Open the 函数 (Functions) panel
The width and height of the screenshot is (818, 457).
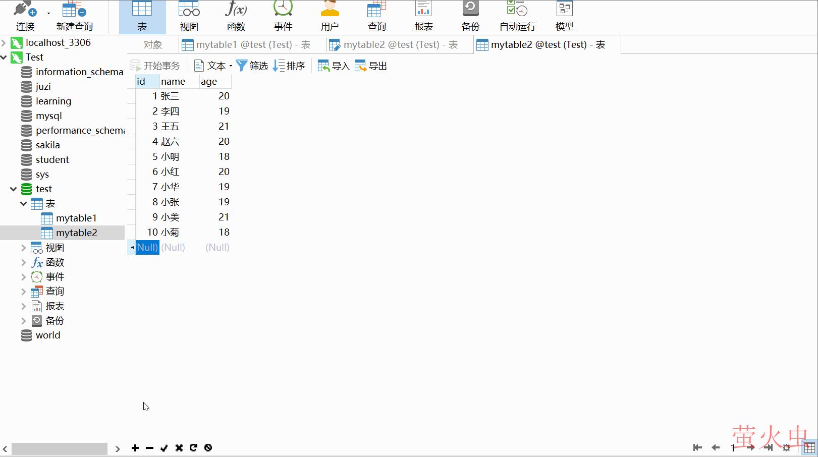(236, 15)
